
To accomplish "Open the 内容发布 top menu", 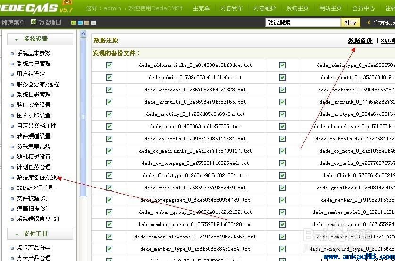I will coord(232,8).
